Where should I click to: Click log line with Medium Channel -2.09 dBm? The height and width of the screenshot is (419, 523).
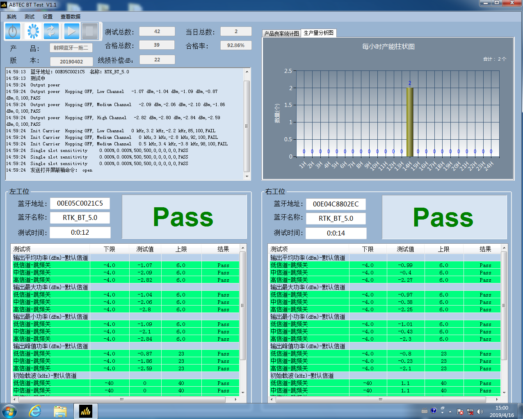click(x=115, y=108)
